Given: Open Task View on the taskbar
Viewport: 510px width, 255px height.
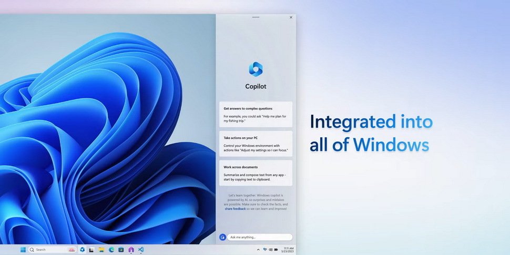Looking at the screenshot, I should tap(91, 249).
